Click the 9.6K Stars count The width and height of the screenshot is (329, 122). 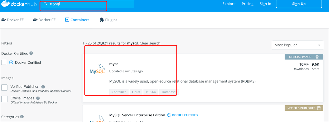point(315,66)
